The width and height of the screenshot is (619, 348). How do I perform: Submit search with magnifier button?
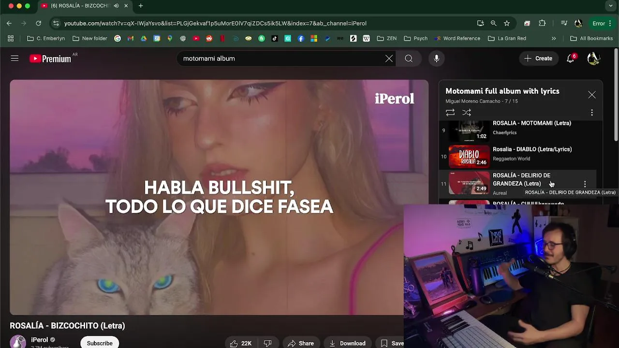click(x=409, y=58)
